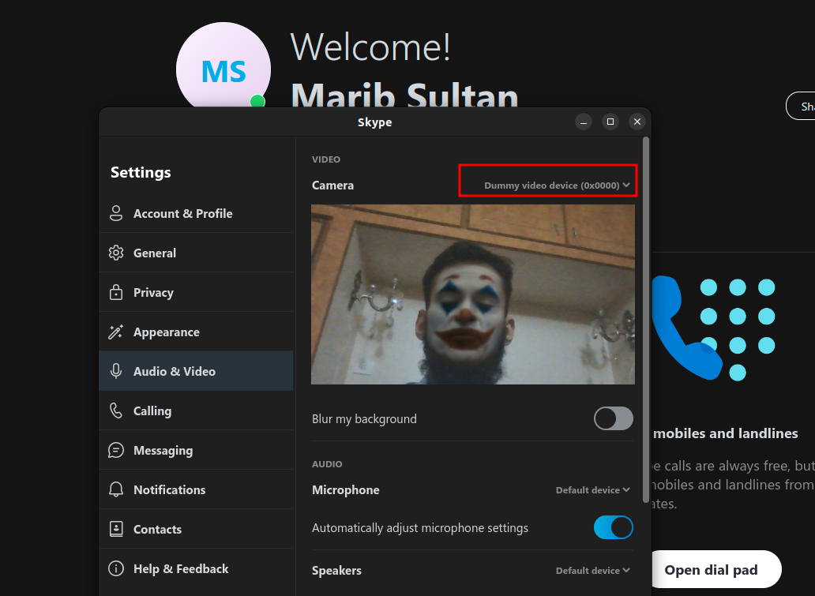Click the Contacts card icon
The width and height of the screenshot is (815, 596).
click(x=116, y=529)
